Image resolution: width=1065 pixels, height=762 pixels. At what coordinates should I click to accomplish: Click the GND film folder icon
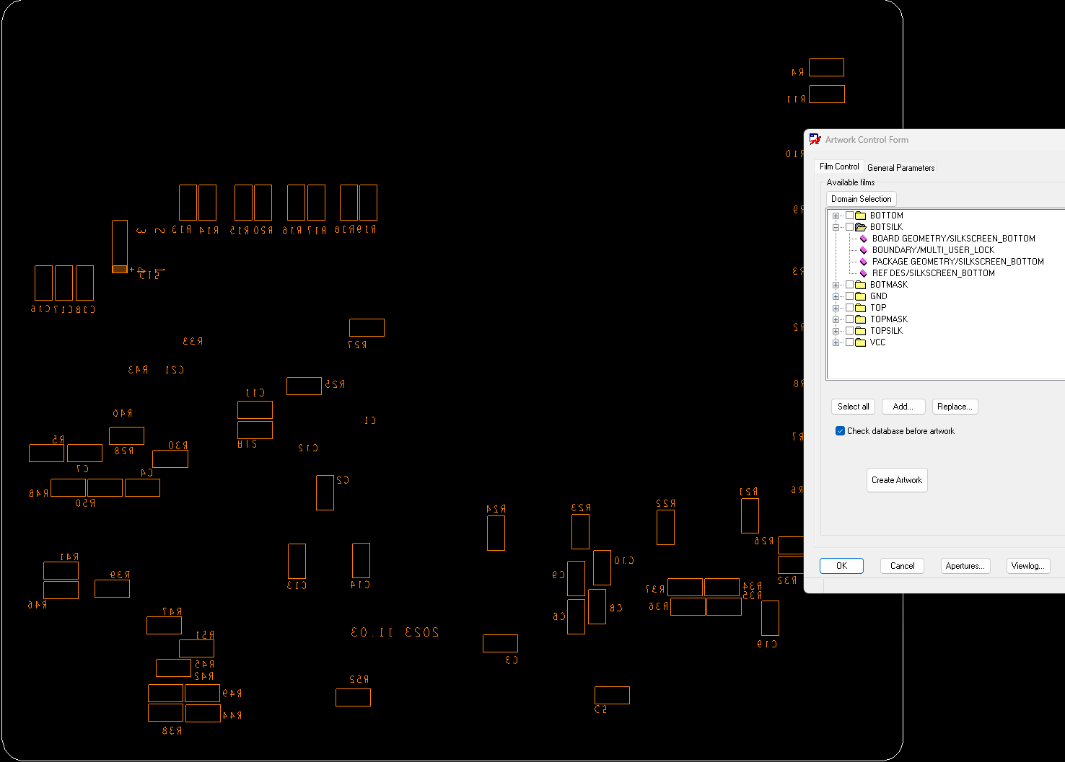point(860,296)
